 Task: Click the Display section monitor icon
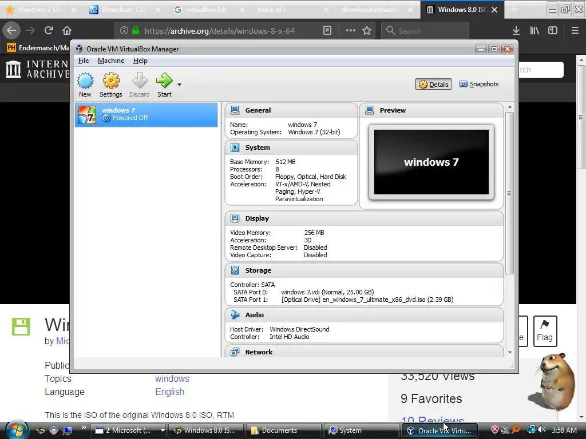coord(235,218)
